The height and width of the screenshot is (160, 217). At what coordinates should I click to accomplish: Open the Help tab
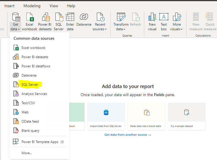(71, 6)
